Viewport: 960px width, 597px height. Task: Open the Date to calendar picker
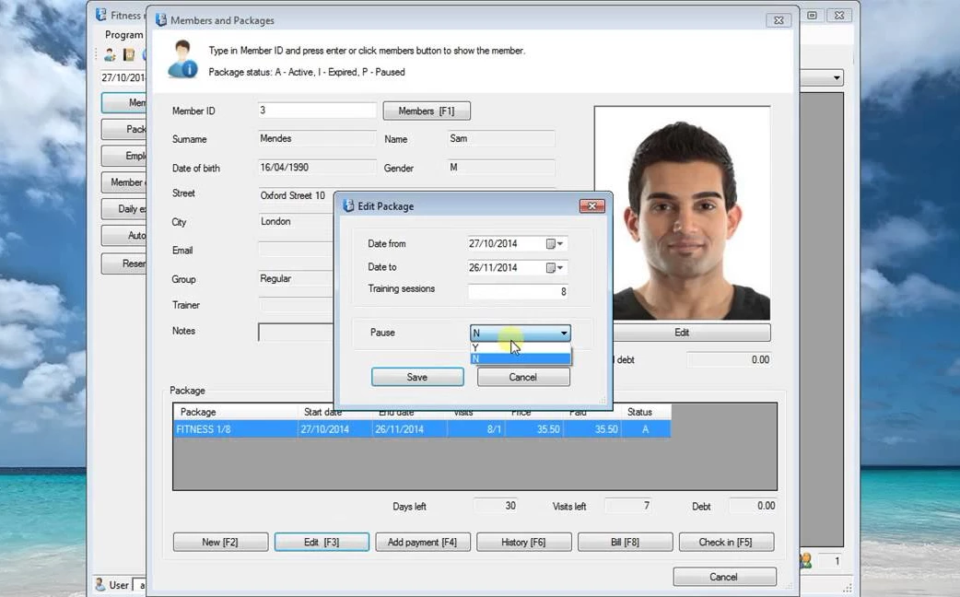coord(554,268)
